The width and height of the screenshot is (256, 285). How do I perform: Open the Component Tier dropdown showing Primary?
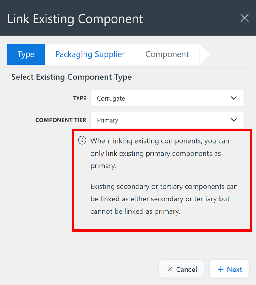click(x=167, y=120)
